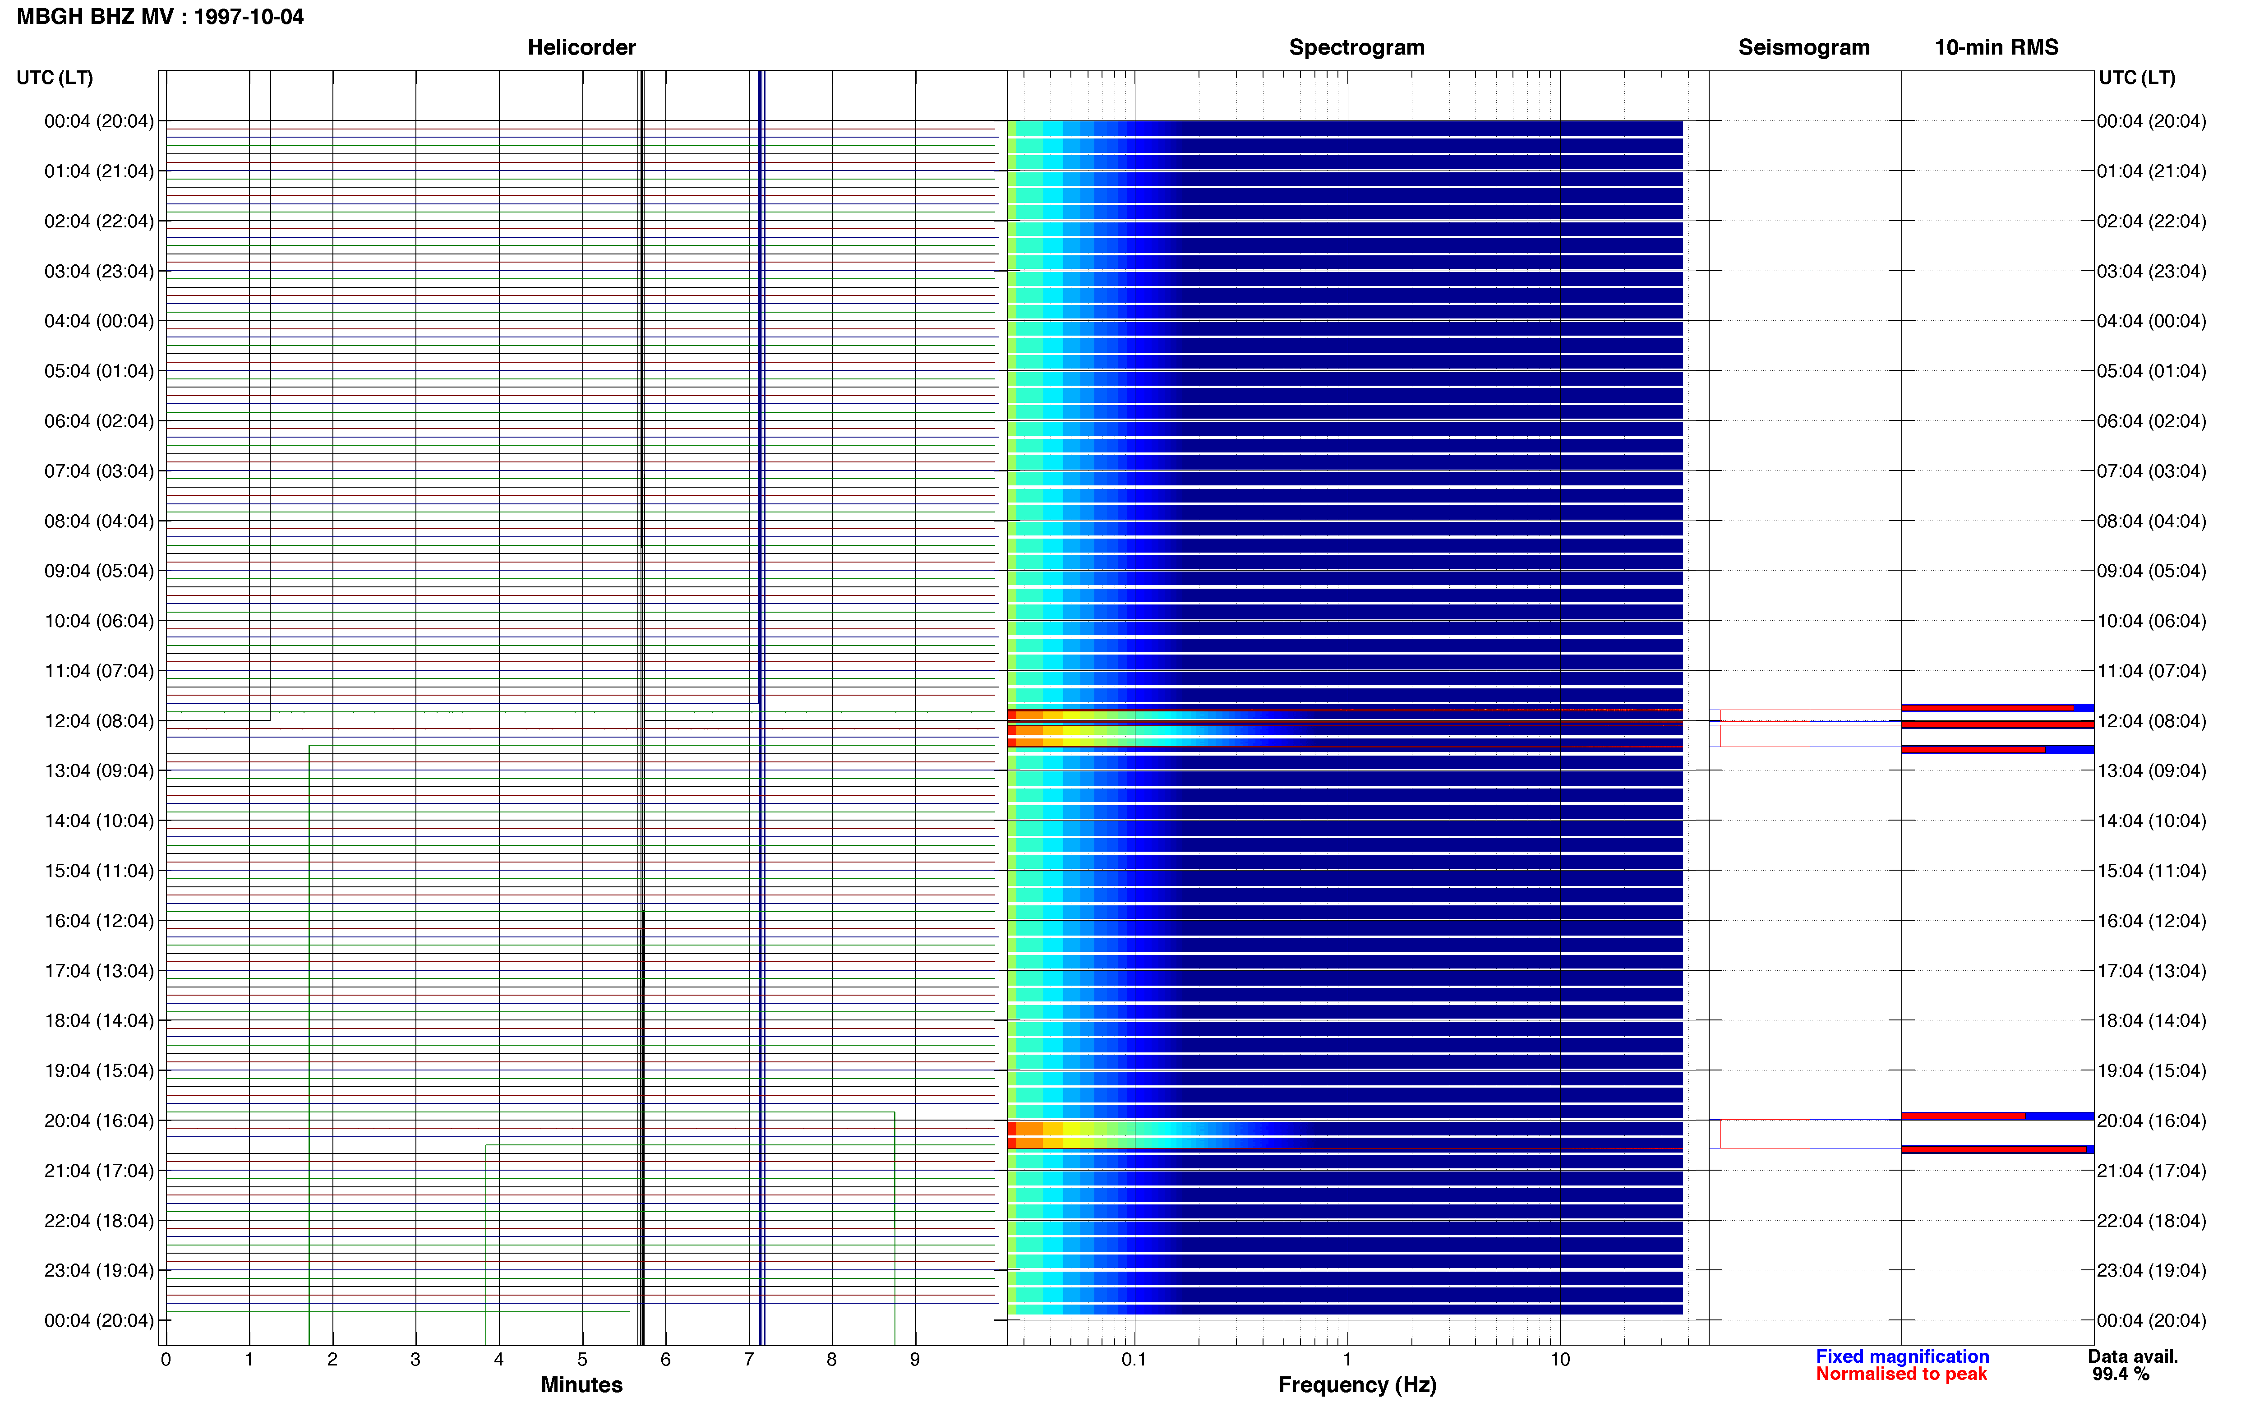Select left-axis time label 08:04 (04:04)
Screen dimensions: 2264x1416
point(99,521)
